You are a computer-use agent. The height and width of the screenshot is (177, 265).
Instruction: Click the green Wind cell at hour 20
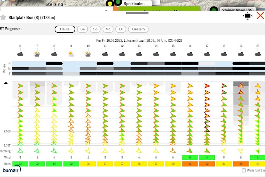[258, 158]
